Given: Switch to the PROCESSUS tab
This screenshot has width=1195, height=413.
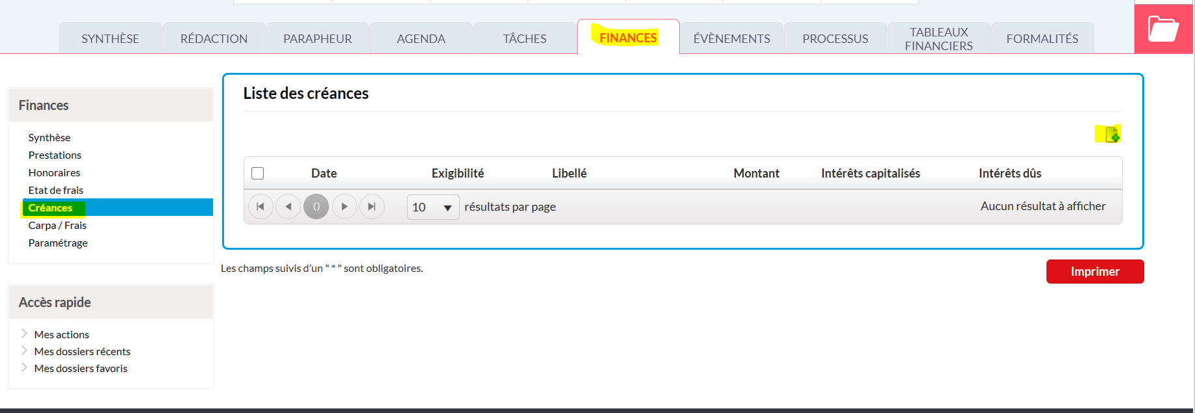Looking at the screenshot, I should point(835,38).
